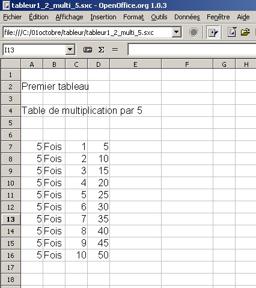The width and height of the screenshot is (256, 288).
Task: Click the Function equals sign icon
Action: tap(115, 49)
